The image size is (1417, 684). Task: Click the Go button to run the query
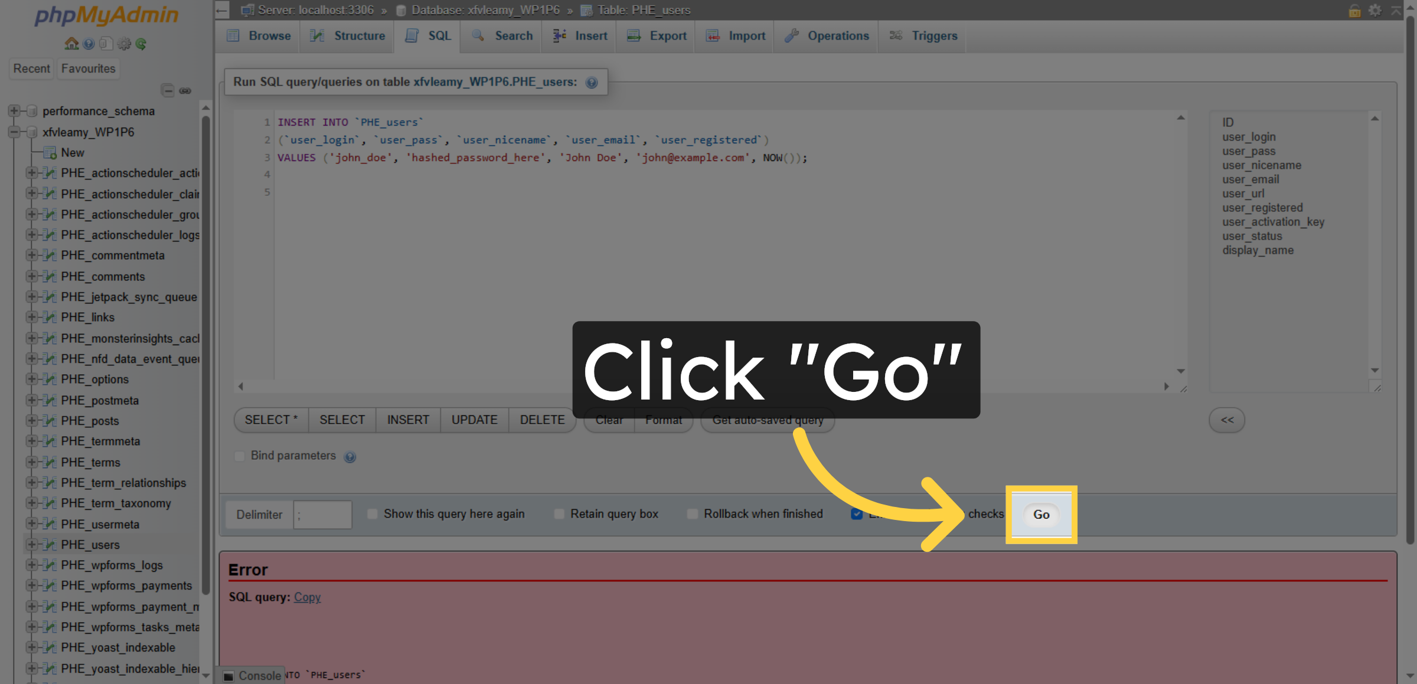click(x=1041, y=515)
